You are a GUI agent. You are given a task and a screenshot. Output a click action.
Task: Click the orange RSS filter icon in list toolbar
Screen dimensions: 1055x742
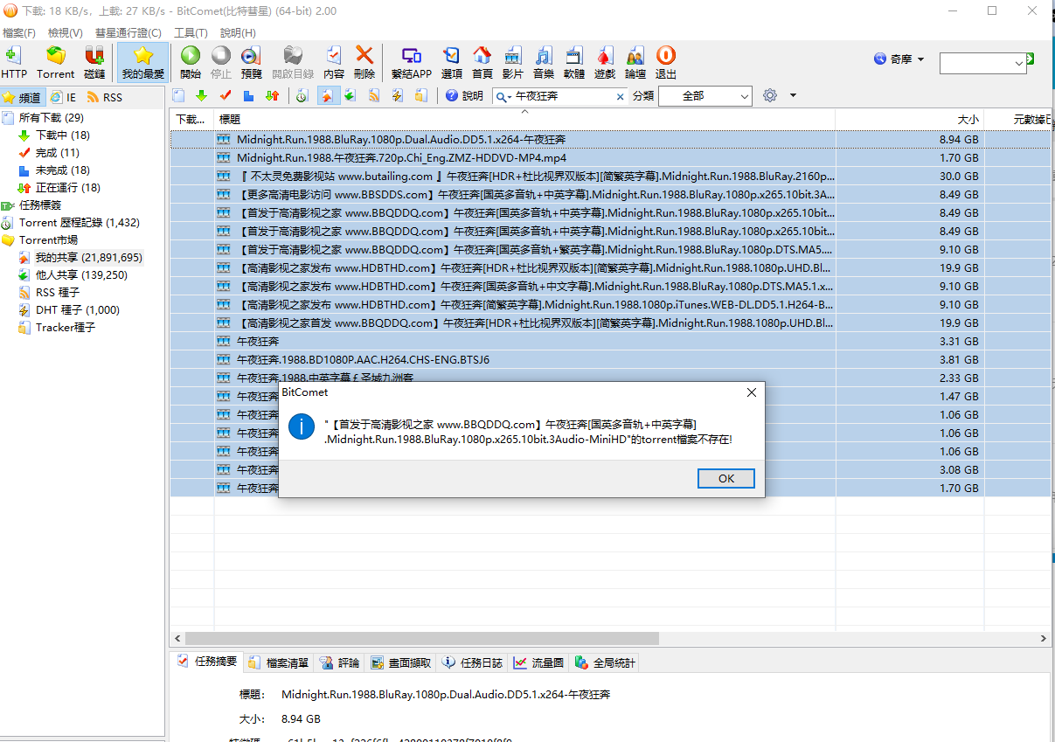pos(374,95)
